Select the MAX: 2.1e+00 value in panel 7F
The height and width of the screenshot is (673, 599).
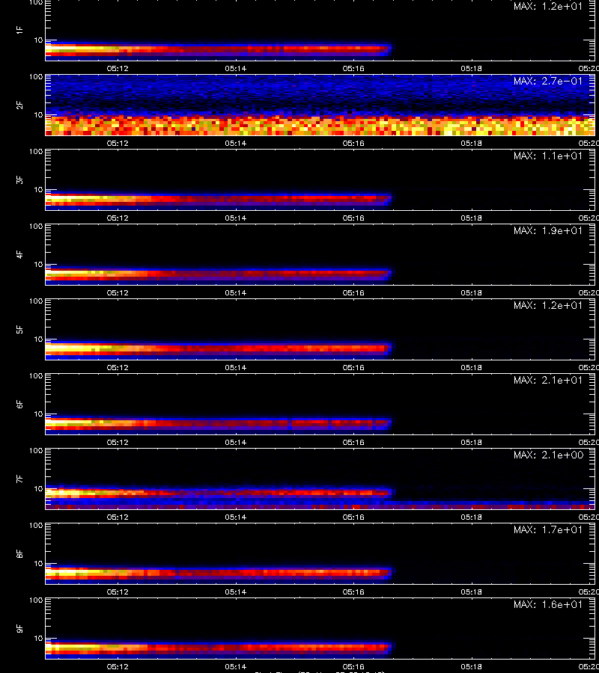[548, 455]
